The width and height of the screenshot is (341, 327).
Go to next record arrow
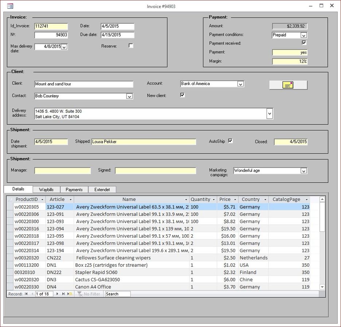tap(57, 294)
